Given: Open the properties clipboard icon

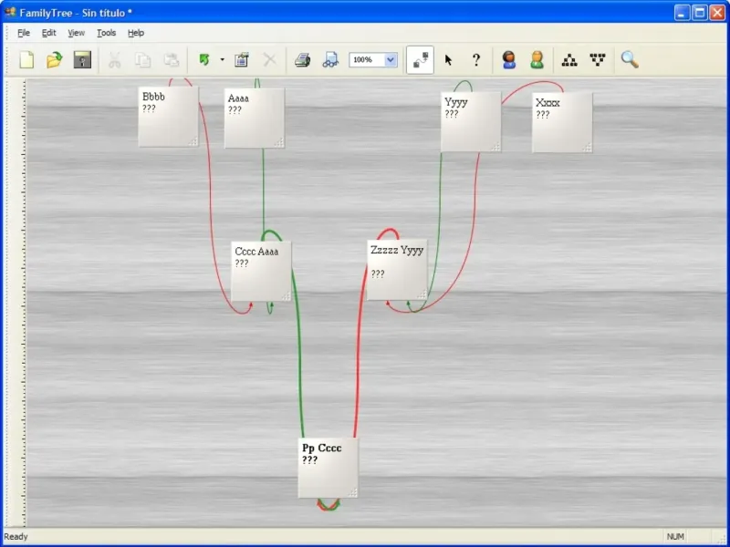Looking at the screenshot, I should tap(241, 60).
